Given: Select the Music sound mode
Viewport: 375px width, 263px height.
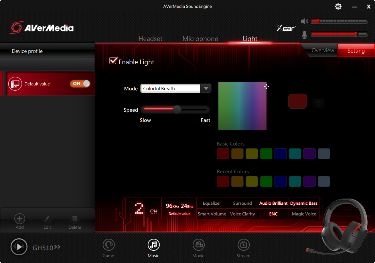Looking at the screenshot, I should (x=153, y=248).
